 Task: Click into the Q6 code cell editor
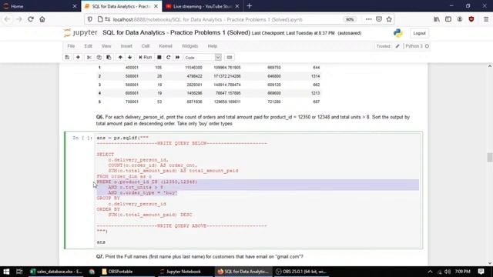(x=258, y=190)
